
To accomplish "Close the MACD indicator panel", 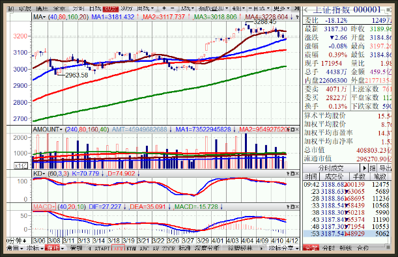I will pyautogui.click(x=297, y=207).
